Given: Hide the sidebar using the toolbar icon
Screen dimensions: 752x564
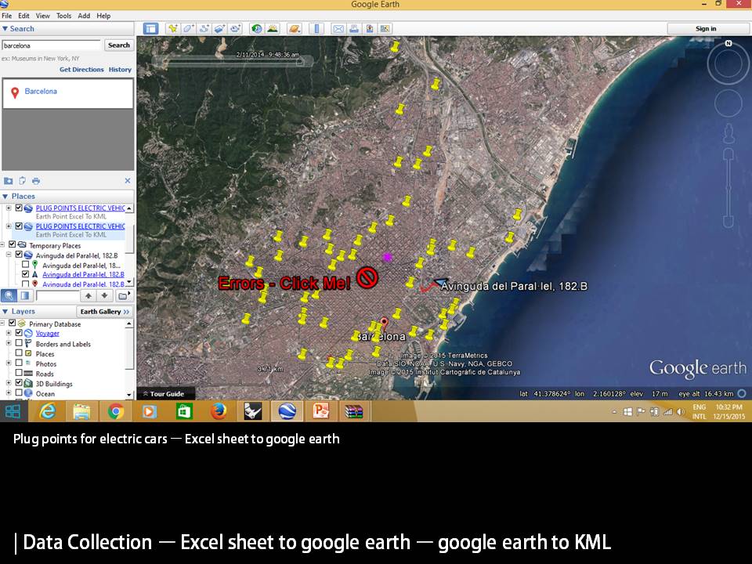Looking at the screenshot, I should 150,29.
